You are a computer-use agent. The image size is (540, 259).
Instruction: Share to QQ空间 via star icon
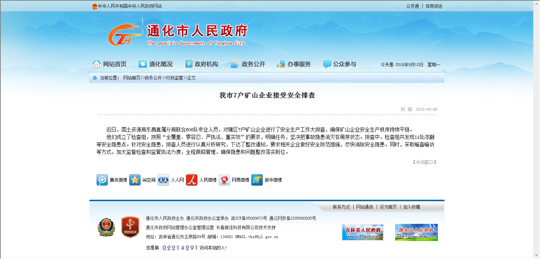[x=135, y=180]
